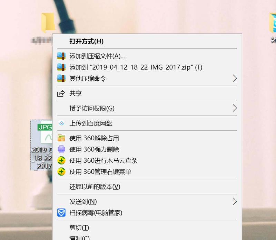
Task: Select 使用 360强力删除 menu entry
Action: coord(147,149)
